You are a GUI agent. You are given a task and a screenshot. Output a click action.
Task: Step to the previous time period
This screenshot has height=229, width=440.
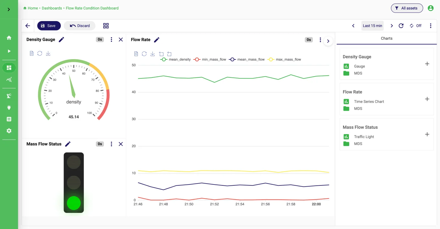(x=354, y=26)
